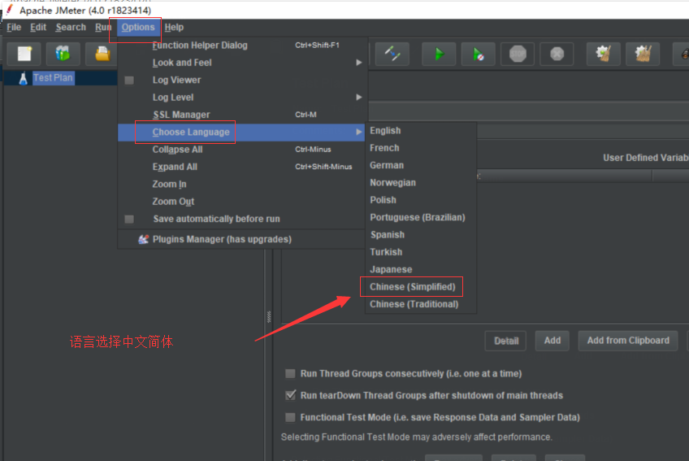Image resolution: width=689 pixels, height=461 pixels.
Task: Click the New test plan toolbar icon
Action: click(x=24, y=54)
